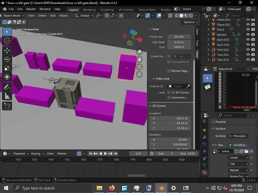Activate the Annotate pencil tool
This screenshot has width=258, height=193.
tap(7, 87)
